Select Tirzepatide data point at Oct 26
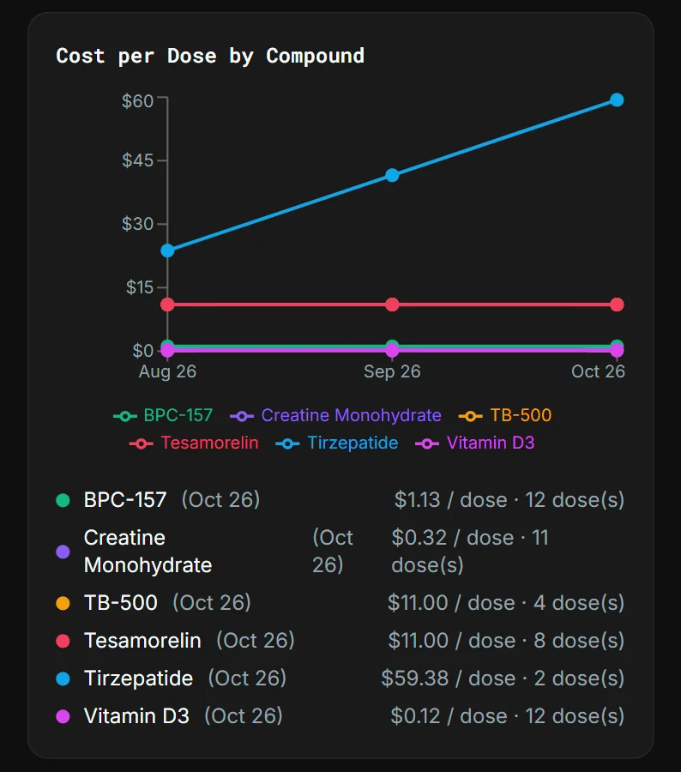 (617, 100)
